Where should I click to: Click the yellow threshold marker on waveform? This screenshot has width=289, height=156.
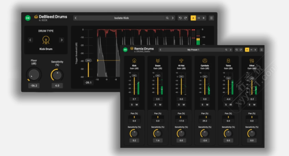click(98, 60)
